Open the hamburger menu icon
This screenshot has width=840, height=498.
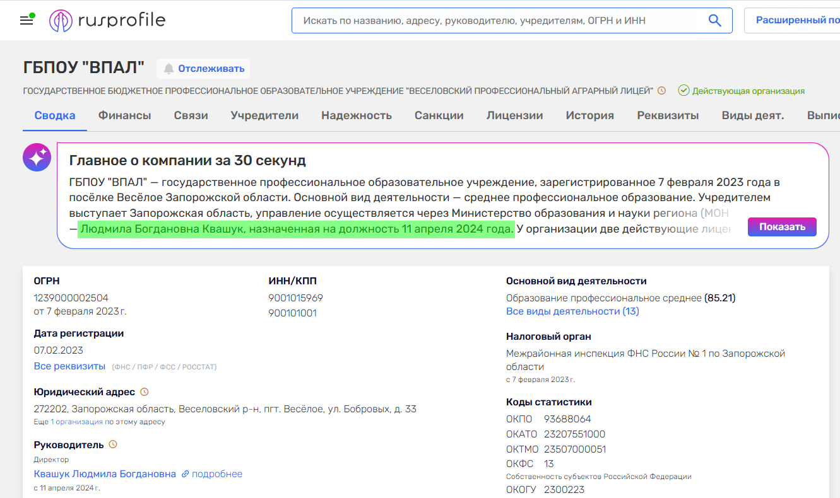pyautogui.click(x=27, y=21)
